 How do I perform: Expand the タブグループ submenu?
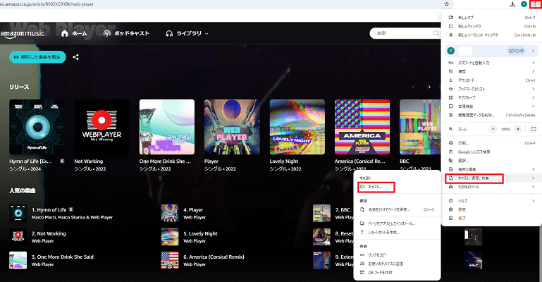tap(491, 97)
